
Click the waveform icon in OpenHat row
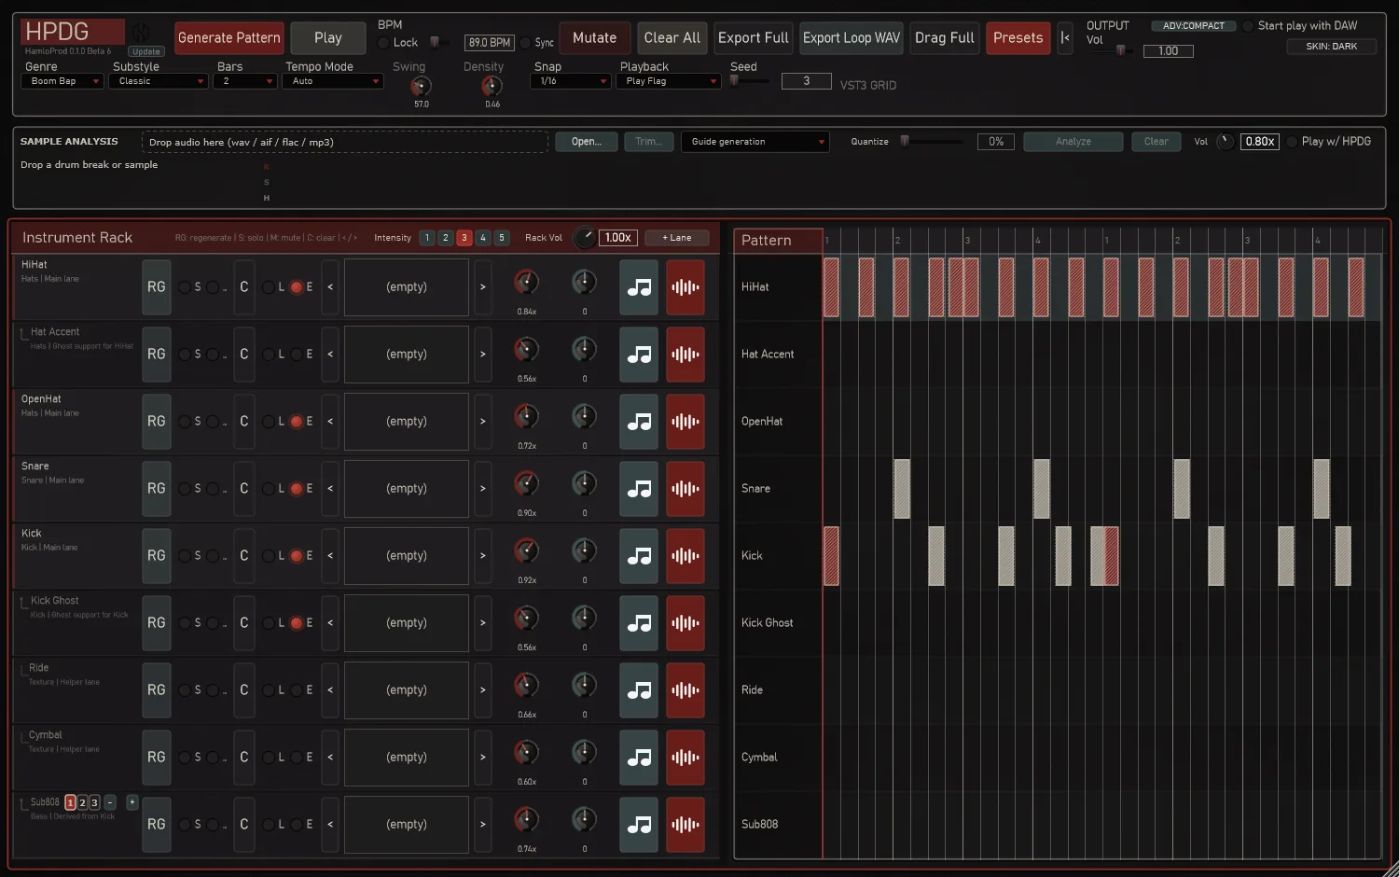686,422
